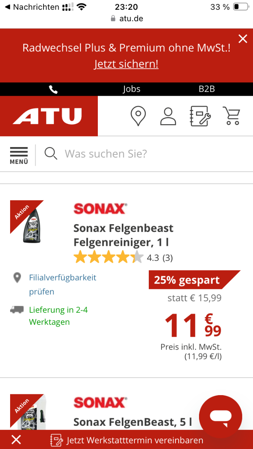Open 'Sonax Felgenbeast Felgenreiniger, 1 l' title
The width and height of the screenshot is (253, 449).
[x=123, y=235]
